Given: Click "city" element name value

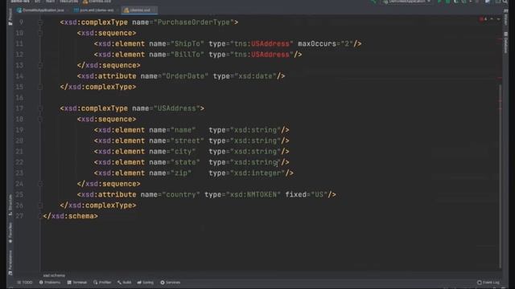Looking at the screenshot, I should coord(183,152).
